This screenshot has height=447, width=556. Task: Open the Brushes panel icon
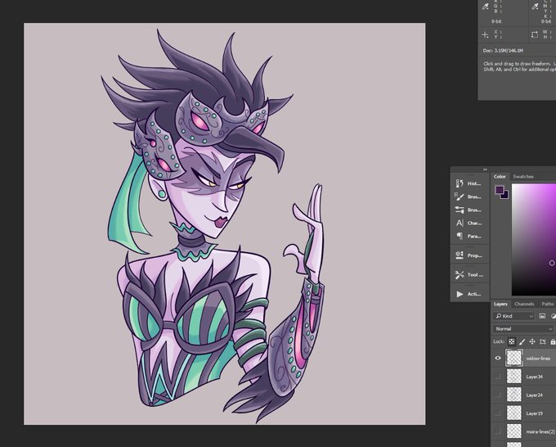460,196
